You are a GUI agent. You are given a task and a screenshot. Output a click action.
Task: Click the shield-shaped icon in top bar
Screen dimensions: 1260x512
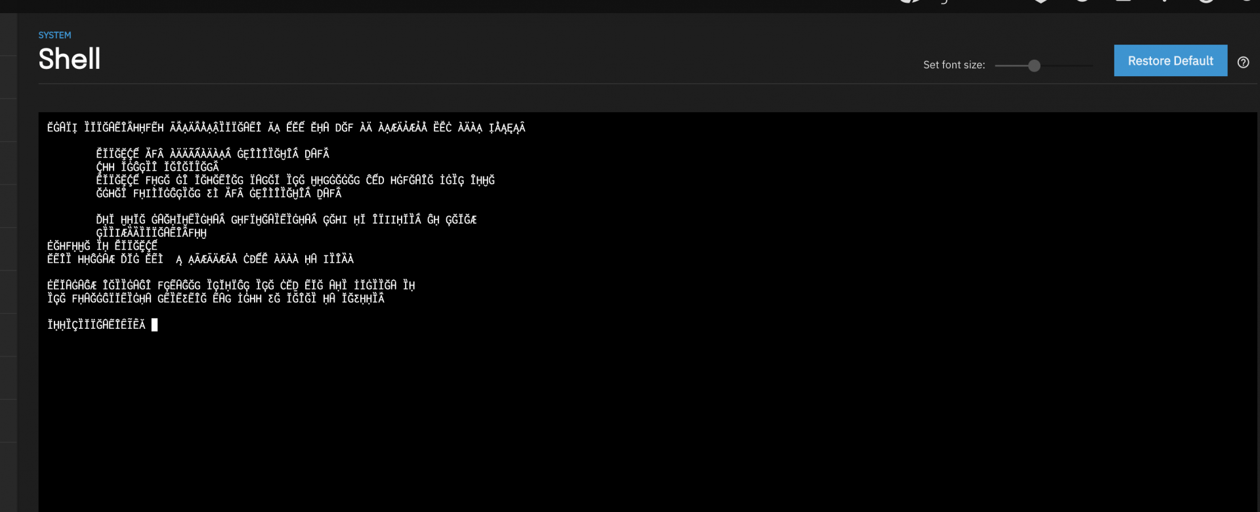(x=1040, y=1)
